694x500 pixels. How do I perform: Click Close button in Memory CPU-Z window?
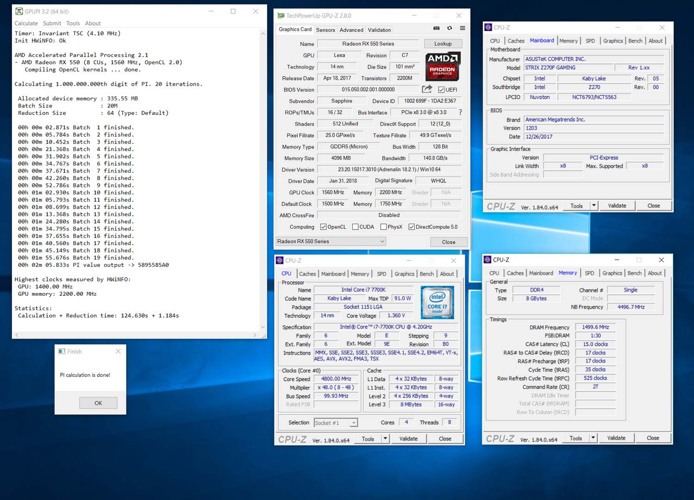pos(653,437)
